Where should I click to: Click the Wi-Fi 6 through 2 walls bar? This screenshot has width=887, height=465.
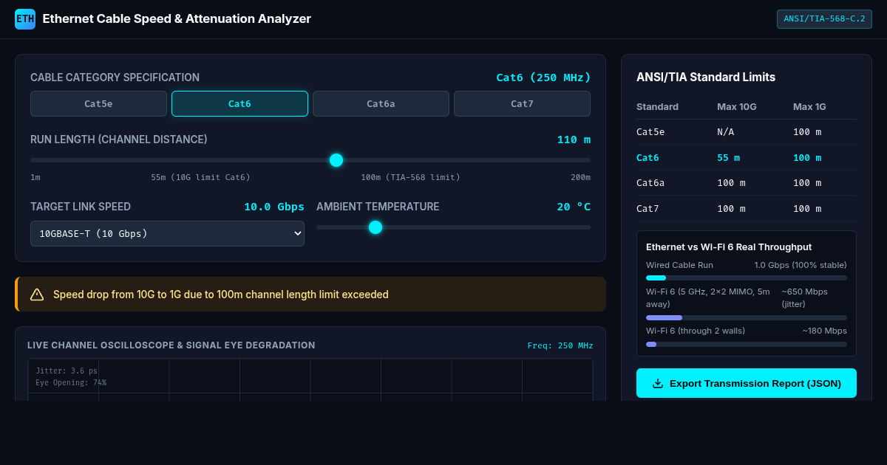pos(747,344)
